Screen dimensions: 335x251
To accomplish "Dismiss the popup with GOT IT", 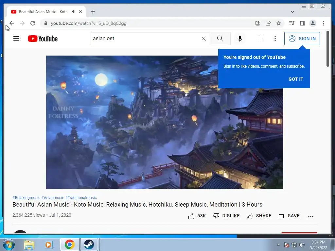I will pos(296,79).
